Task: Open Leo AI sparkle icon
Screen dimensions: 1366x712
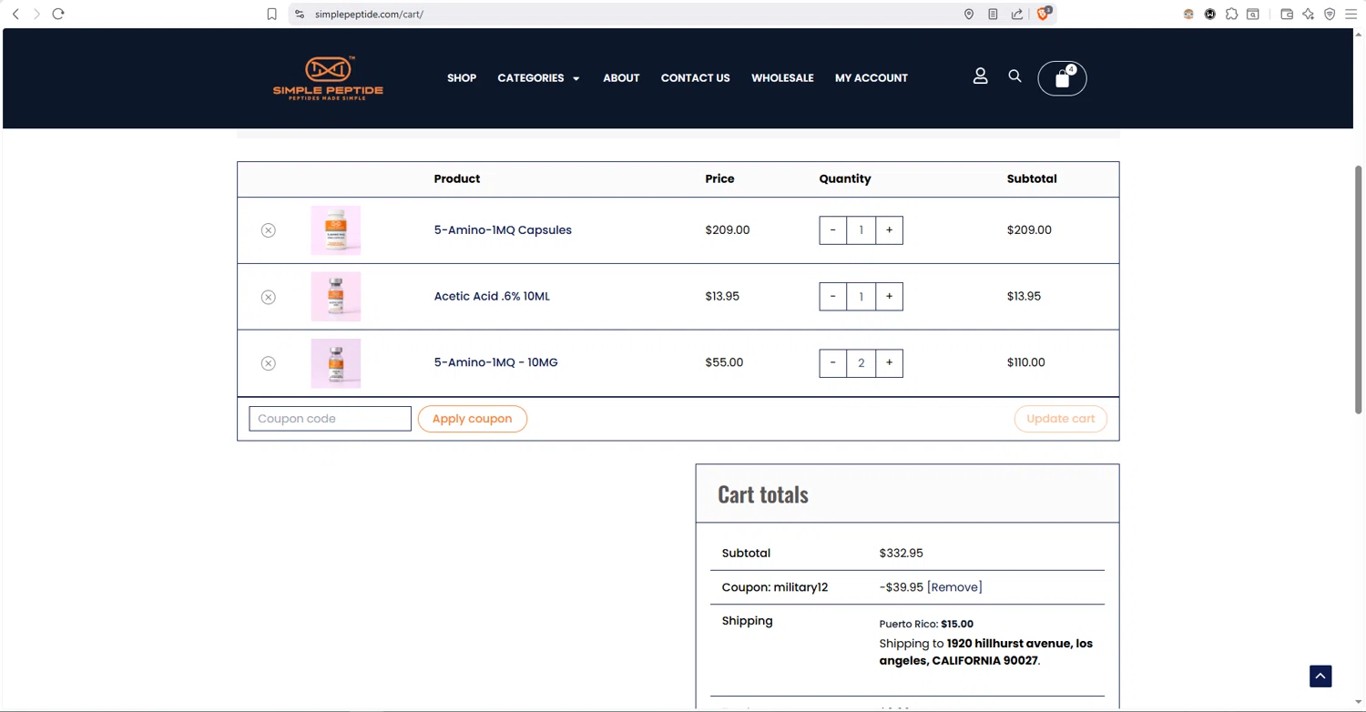Action: (x=1309, y=14)
